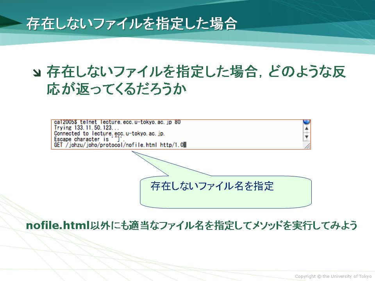
Task: Click the 'telnet lecture.ecc.u-tokyo.ac.jp 80' line
Action: 117,122
